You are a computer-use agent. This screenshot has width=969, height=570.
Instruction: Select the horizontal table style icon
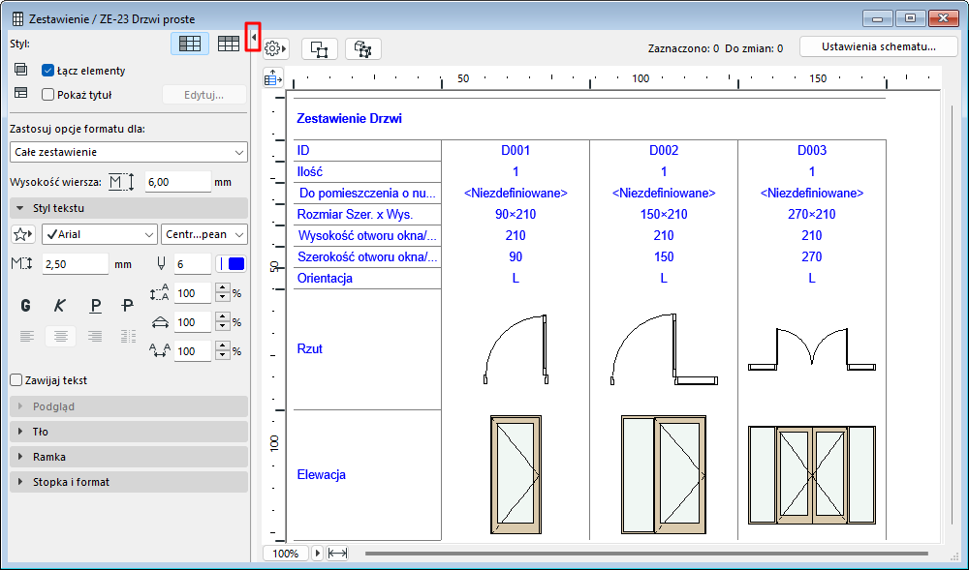point(190,44)
